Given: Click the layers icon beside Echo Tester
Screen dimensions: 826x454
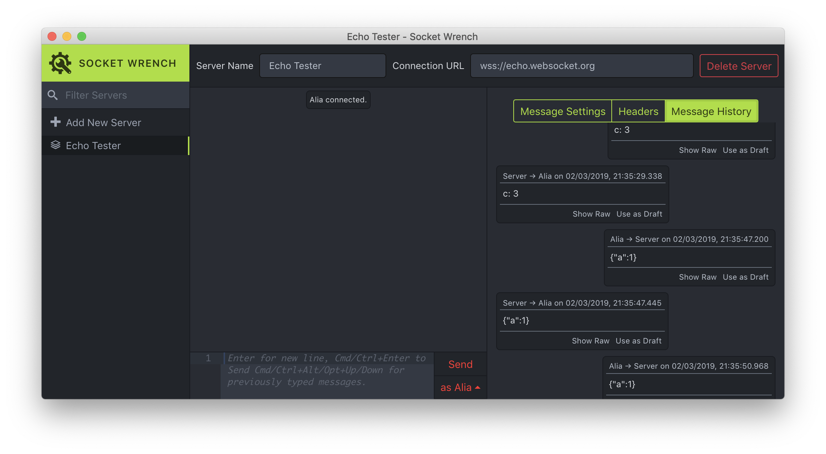Looking at the screenshot, I should click(56, 145).
